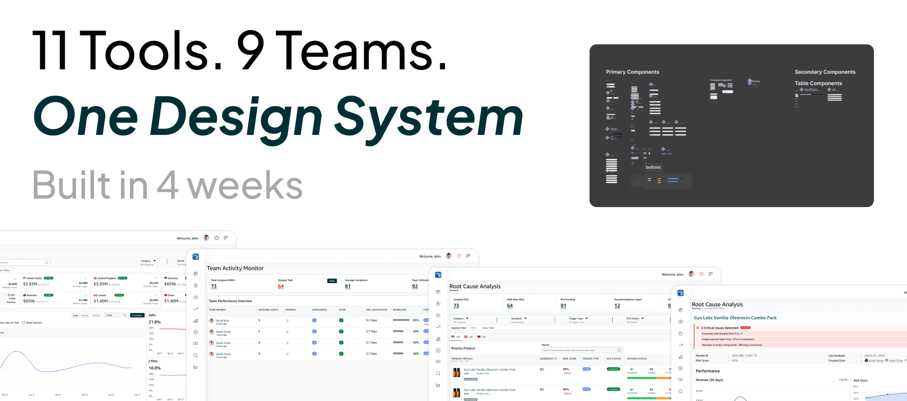Open the pie chart icon in Root Cause Analysis overview sidebar
Image resolution: width=907 pixels, height=401 pixels.
438,292
